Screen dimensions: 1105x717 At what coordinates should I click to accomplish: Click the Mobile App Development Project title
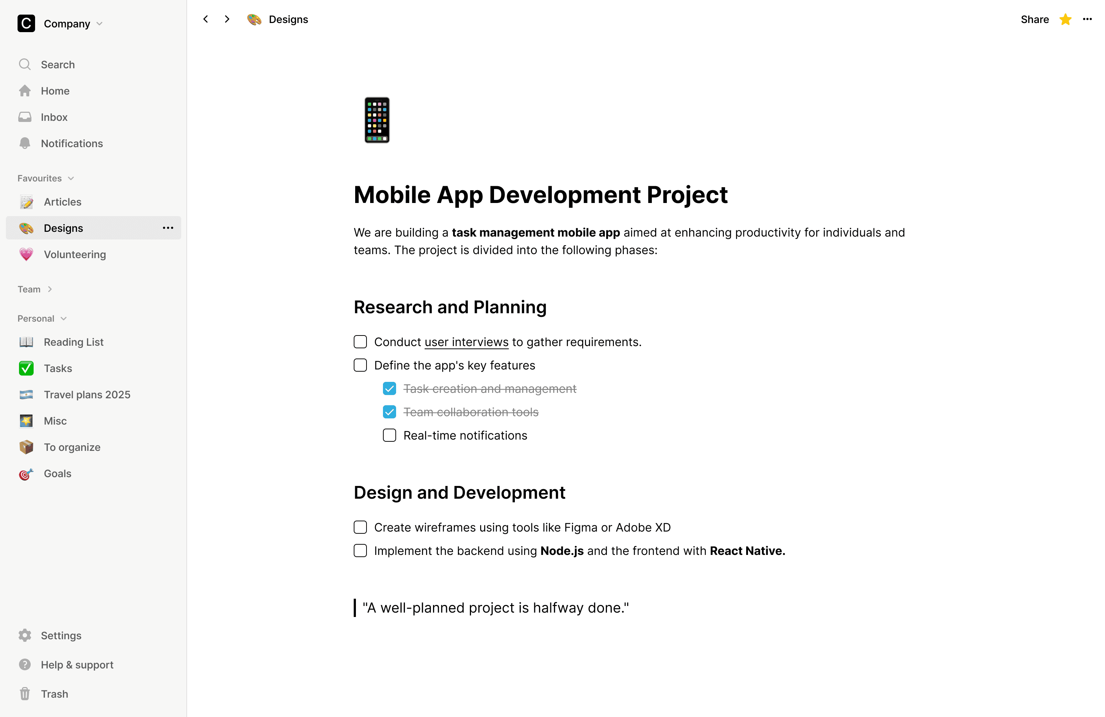[x=540, y=195]
